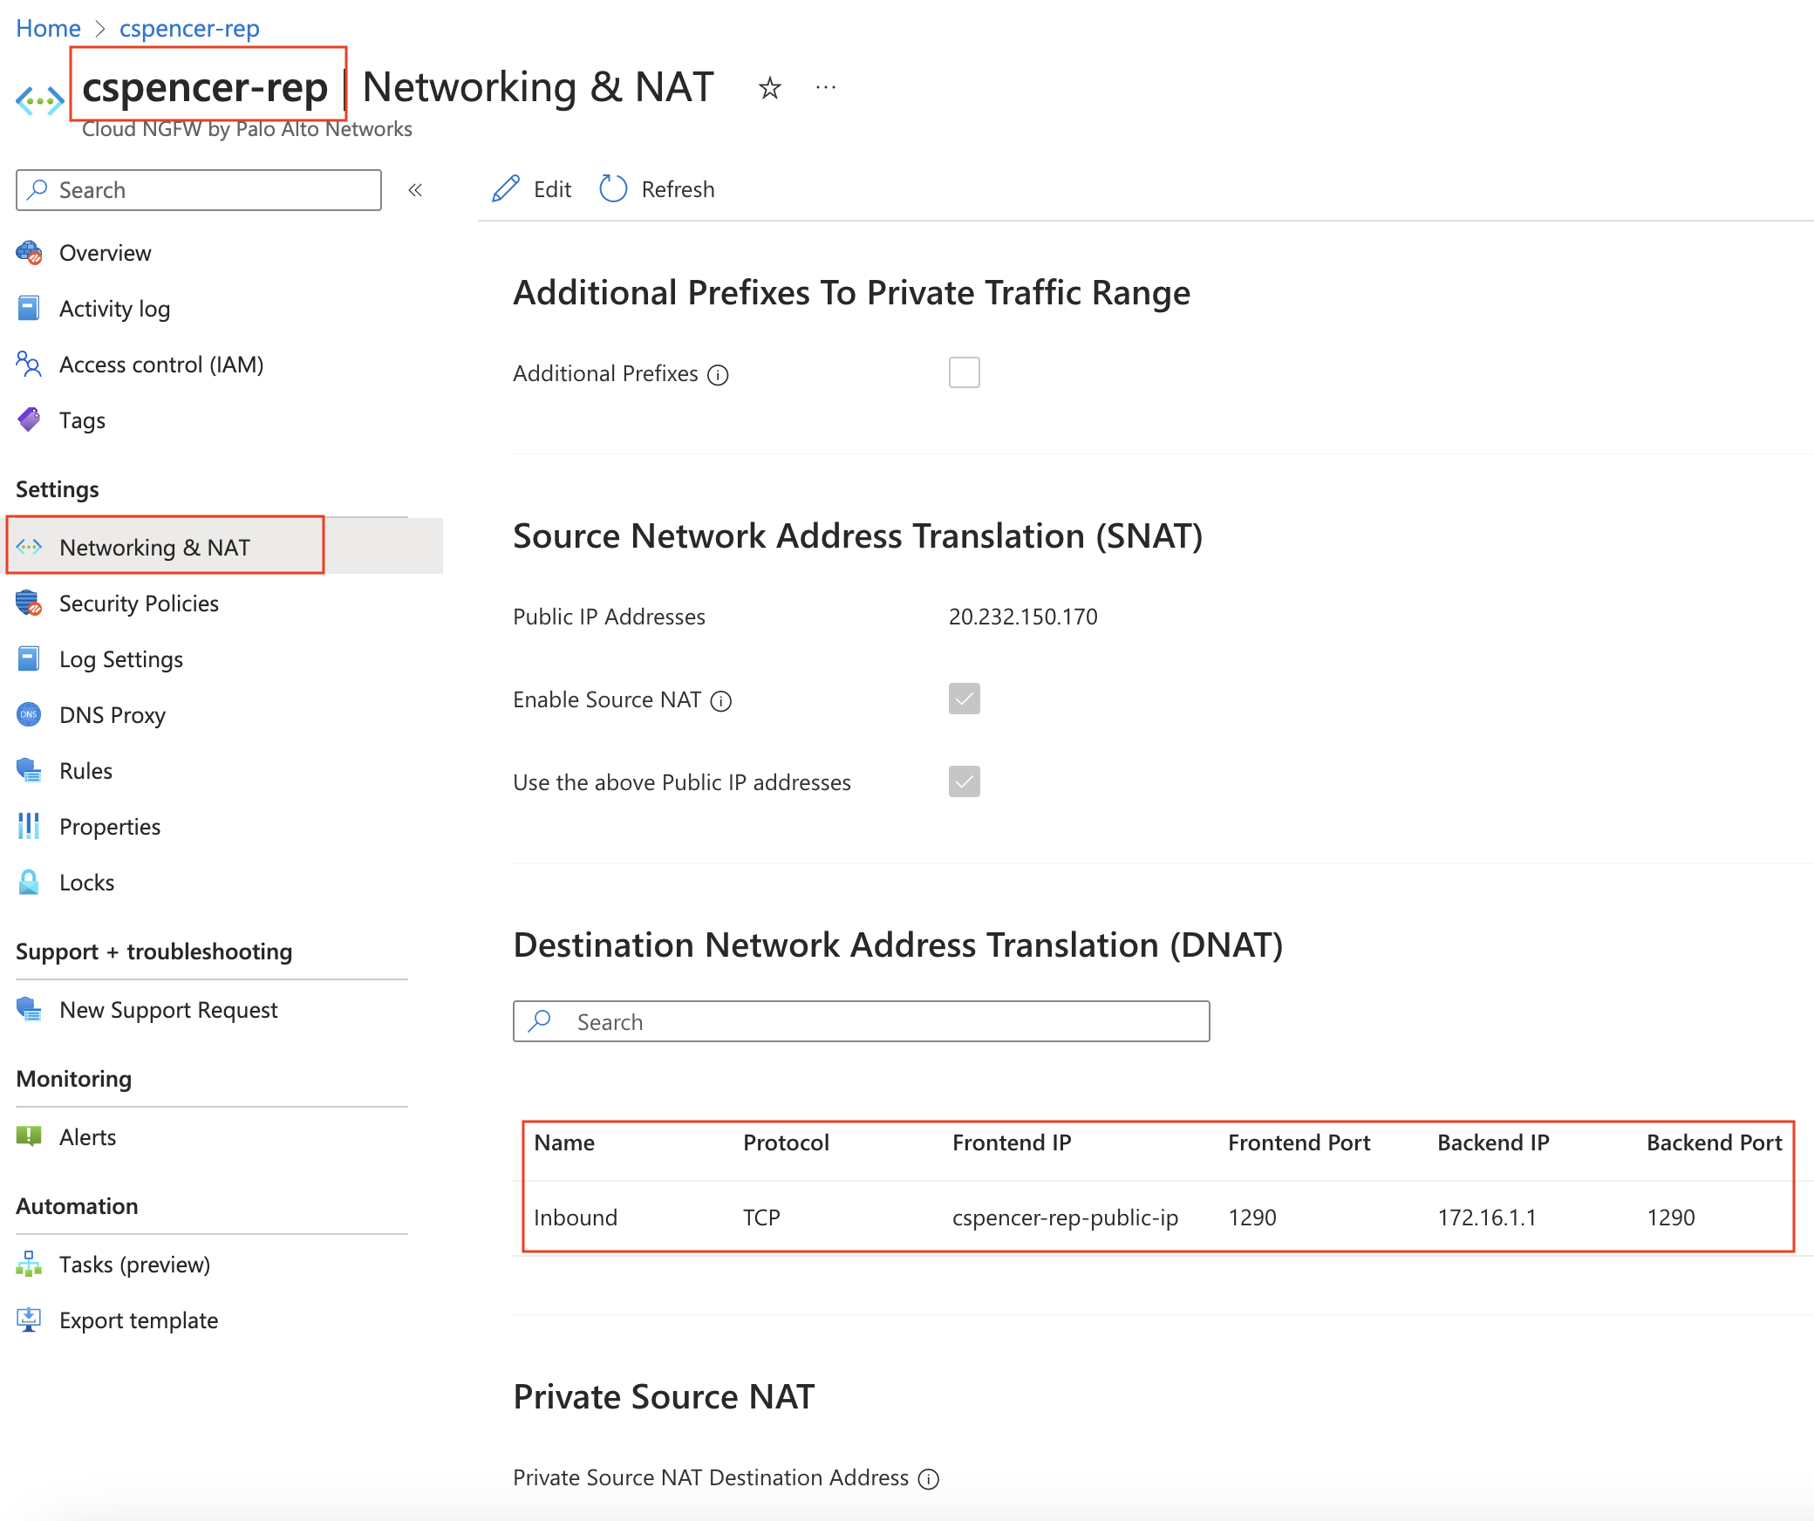Image resolution: width=1814 pixels, height=1521 pixels.
Task: Click the favorite star icon
Action: [769, 88]
